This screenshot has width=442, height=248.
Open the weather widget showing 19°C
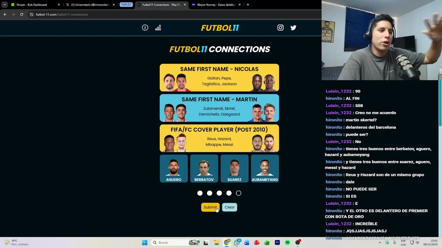click(16, 242)
